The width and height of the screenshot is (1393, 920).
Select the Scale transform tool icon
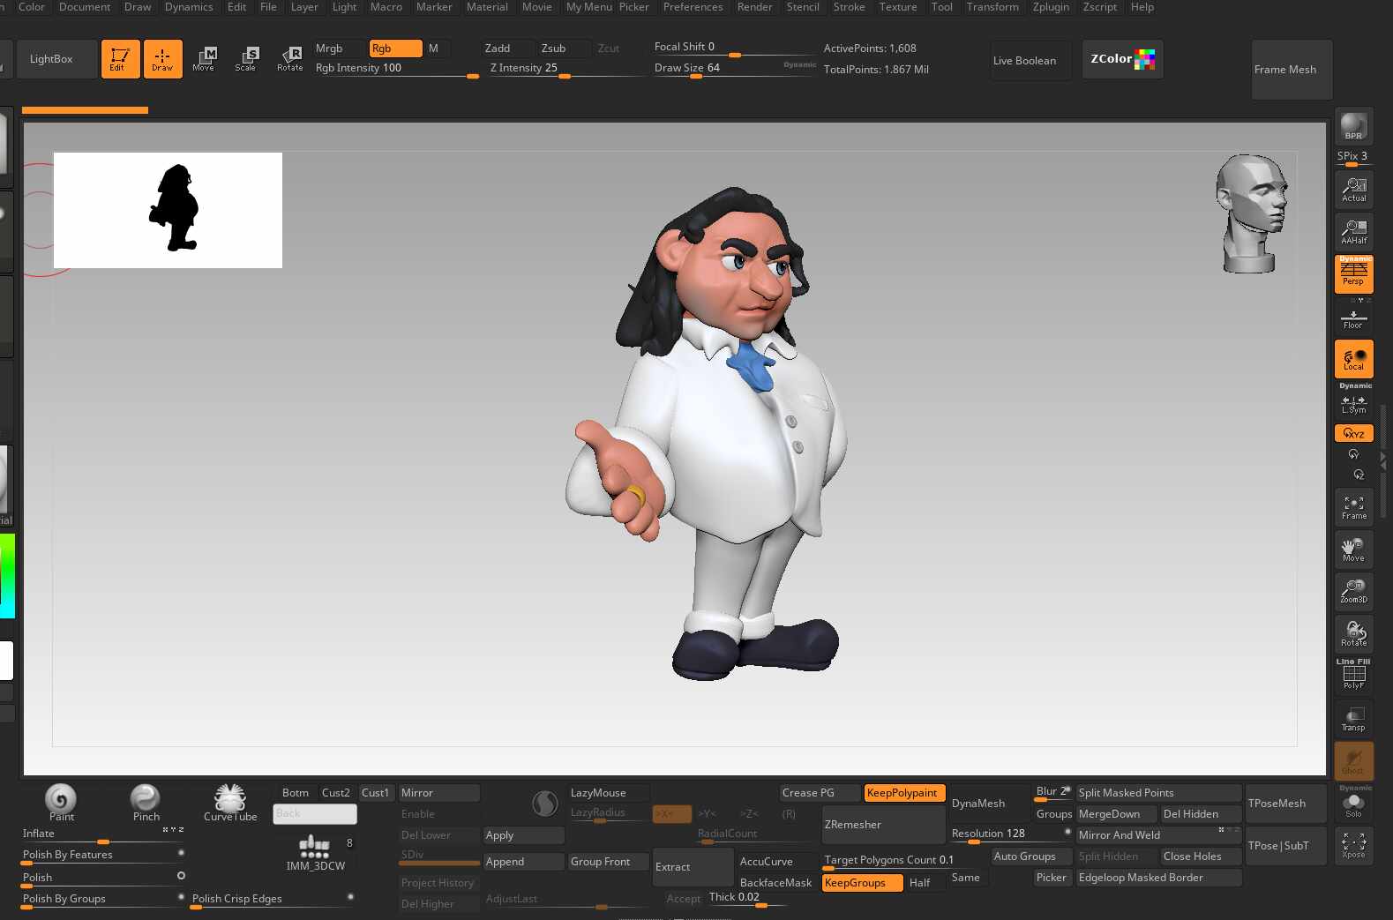coord(246,59)
